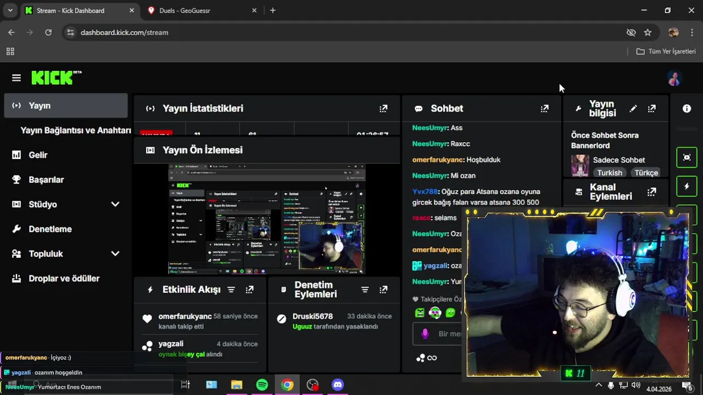Click the heart icon beside omerfarukyanc follow
The image size is (703, 395).
click(147, 319)
